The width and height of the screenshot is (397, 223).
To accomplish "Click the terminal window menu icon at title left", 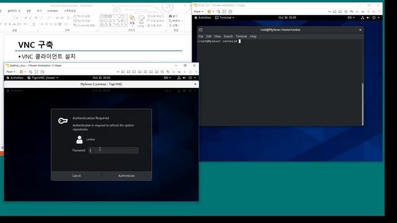I will 201,30.
